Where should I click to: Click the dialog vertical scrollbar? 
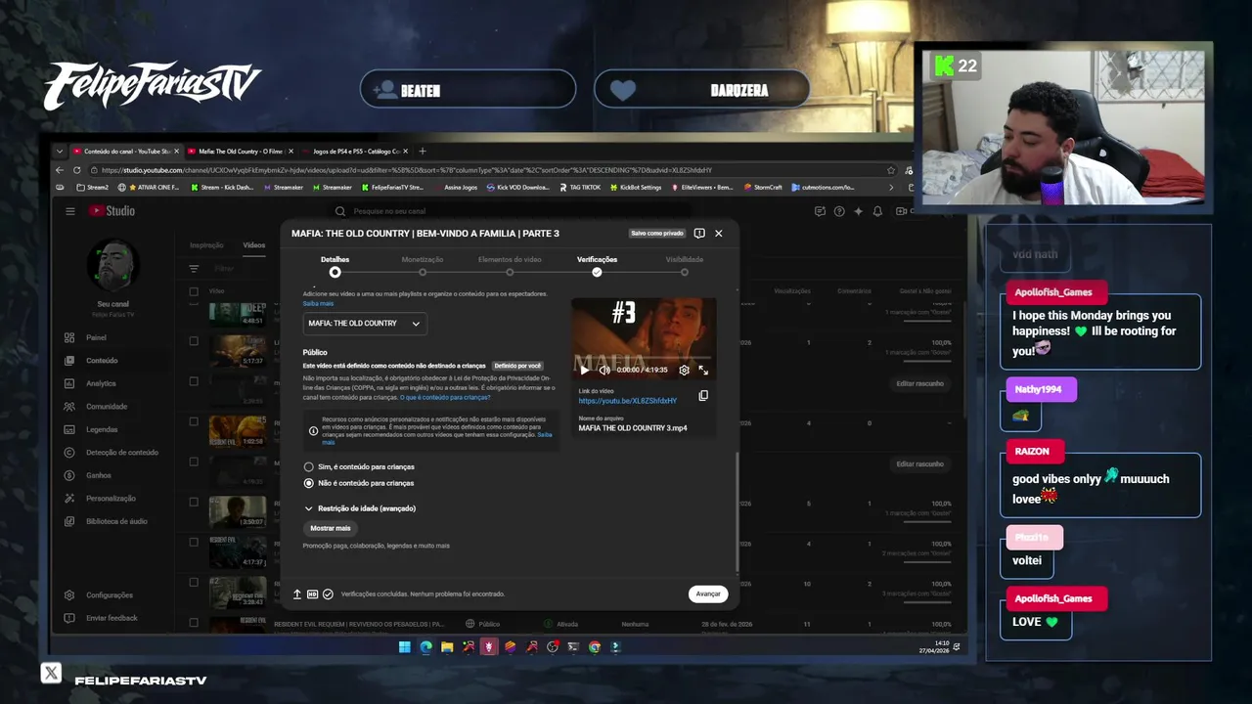click(737, 510)
